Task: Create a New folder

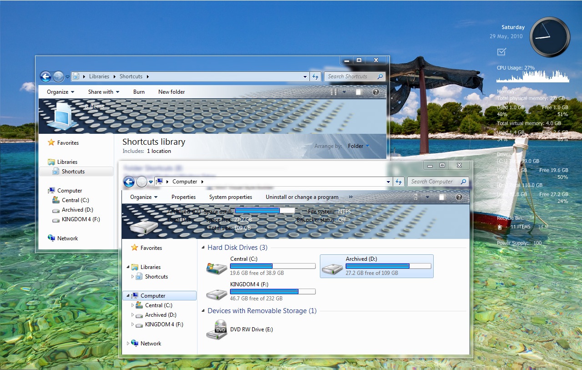Action: click(172, 91)
